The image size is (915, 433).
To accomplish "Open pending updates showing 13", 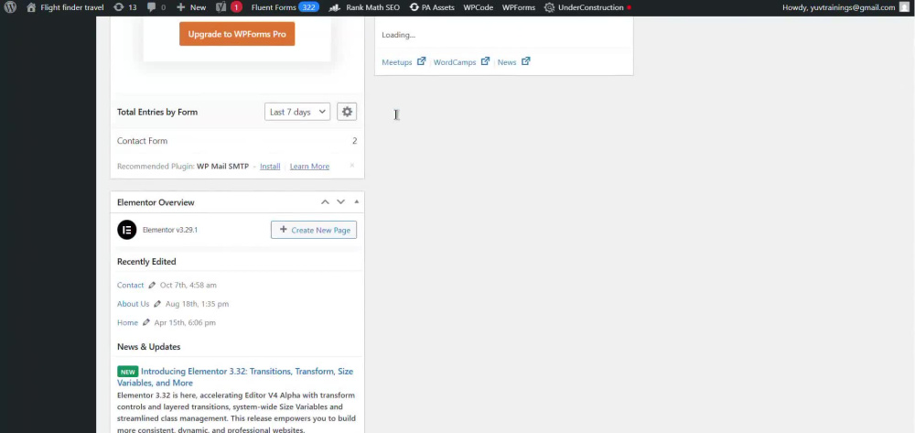I will coord(124,7).
